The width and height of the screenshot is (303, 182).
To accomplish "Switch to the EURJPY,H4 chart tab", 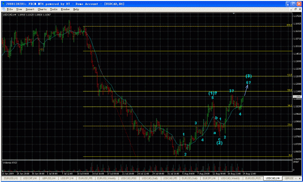I will point(210,178).
